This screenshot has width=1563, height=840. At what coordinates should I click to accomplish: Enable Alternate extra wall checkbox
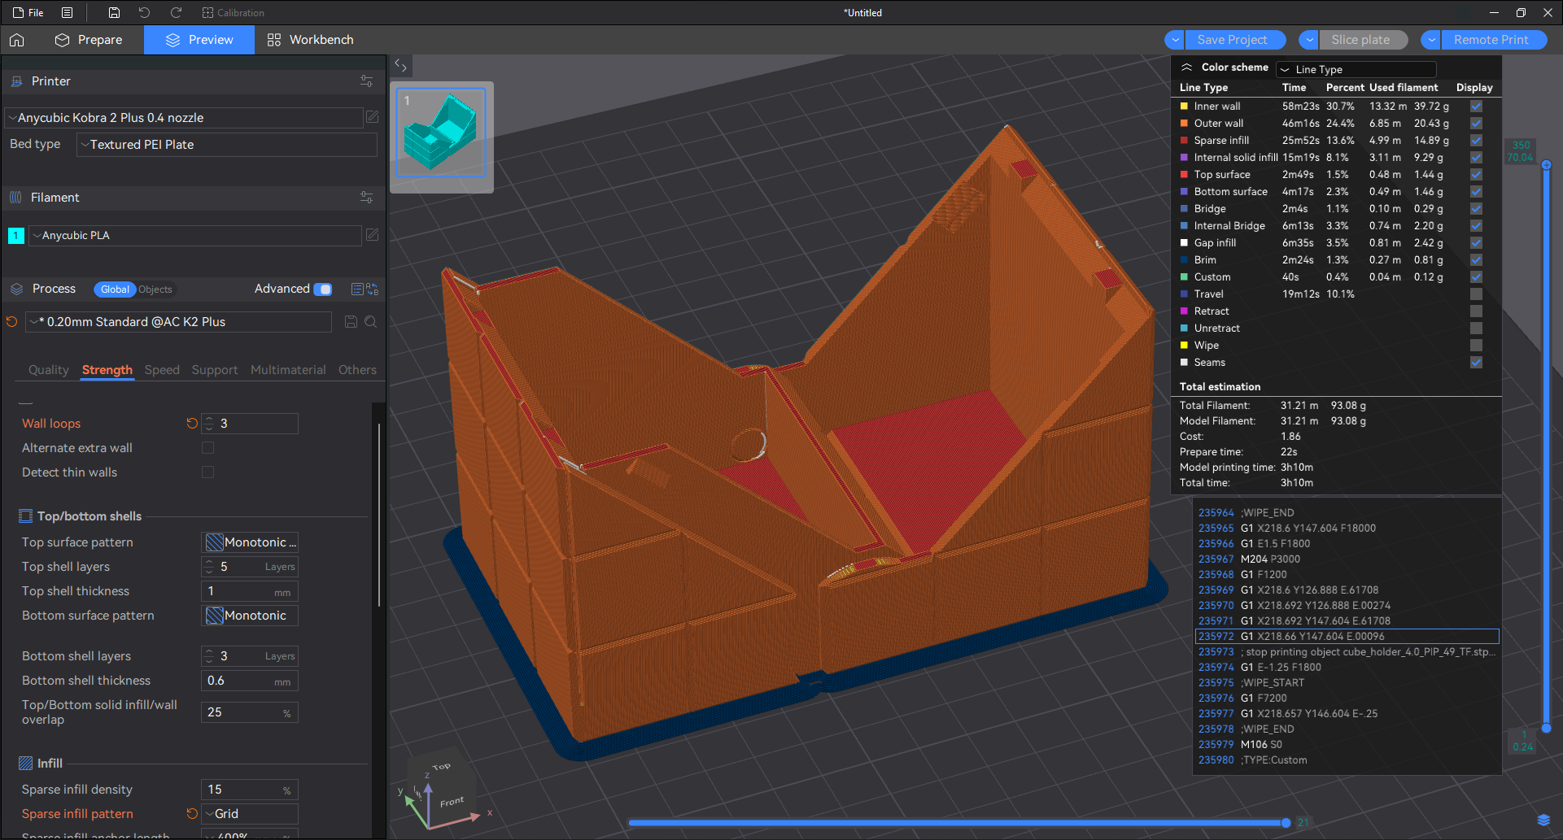click(x=208, y=448)
